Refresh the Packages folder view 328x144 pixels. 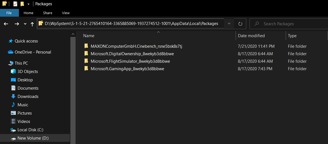point(240,24)
